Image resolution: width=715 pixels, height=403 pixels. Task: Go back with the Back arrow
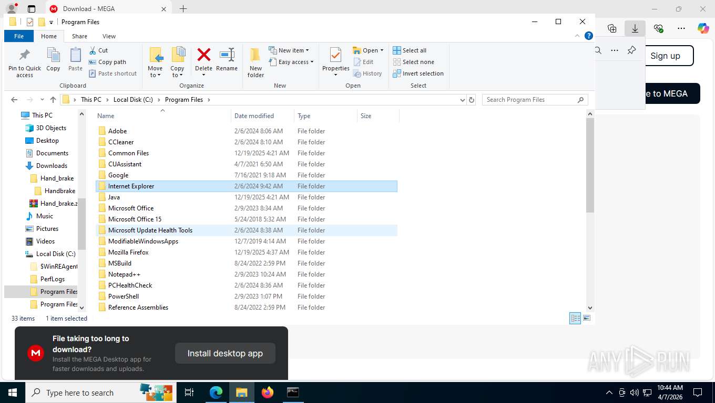[14, 100]
